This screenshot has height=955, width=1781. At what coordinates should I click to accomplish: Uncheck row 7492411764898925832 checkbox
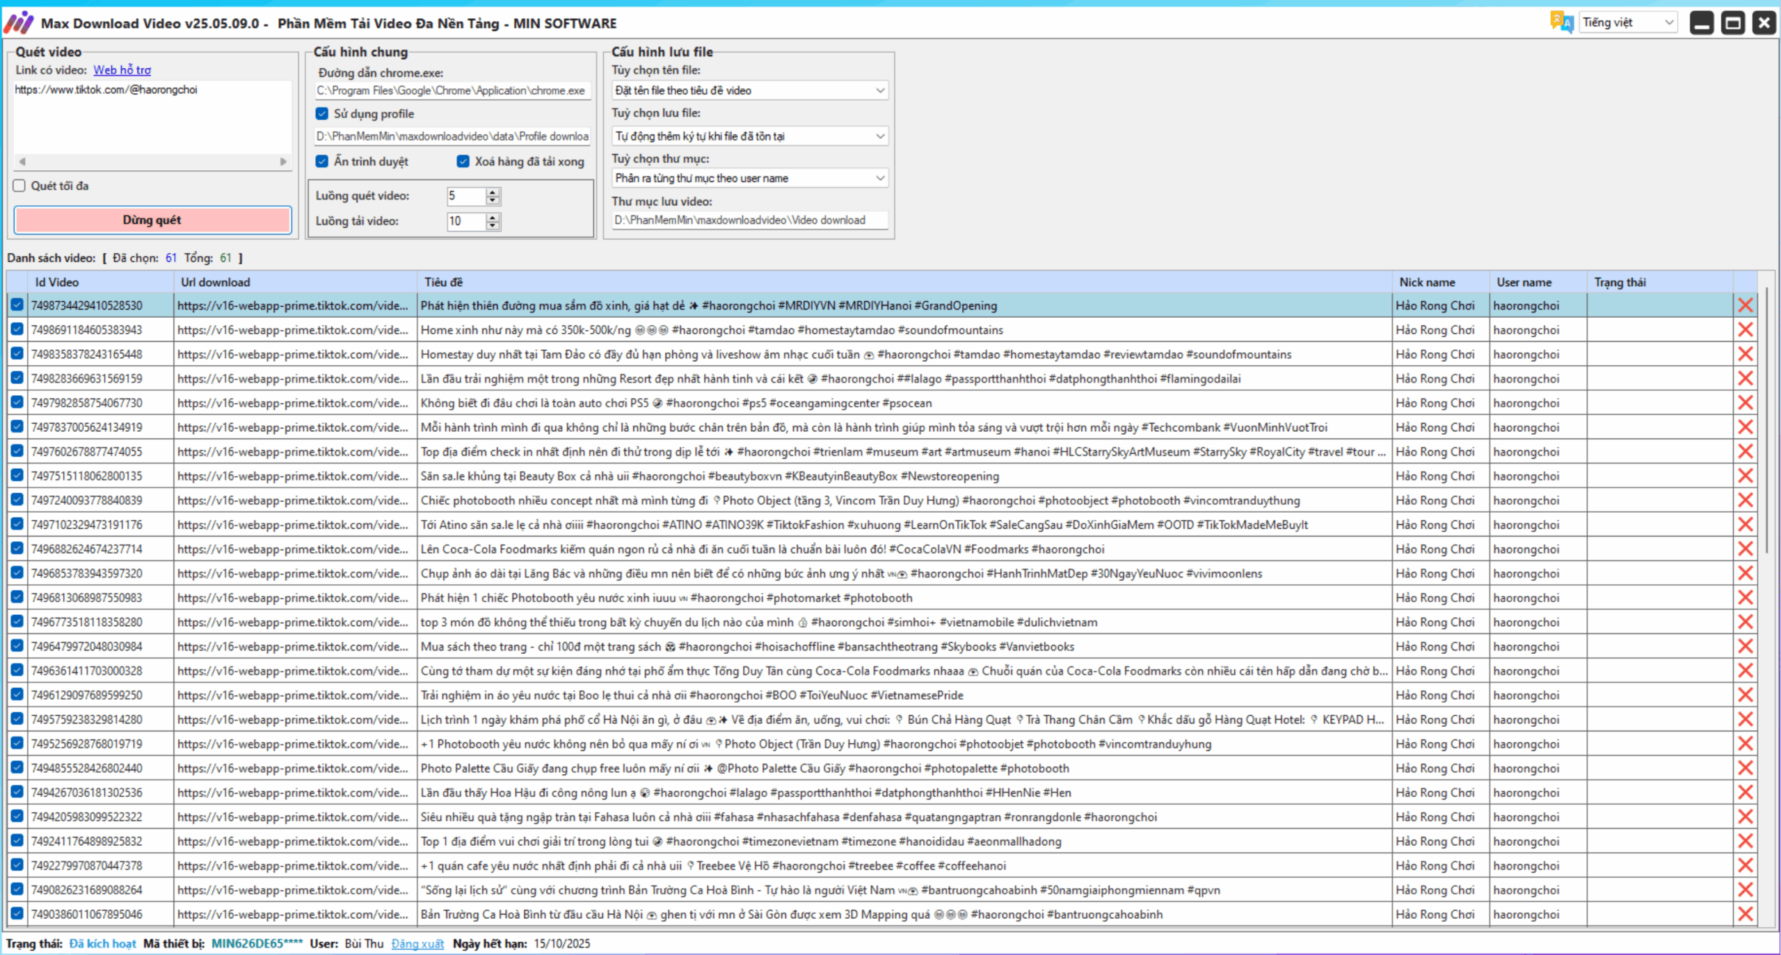[17, 840]
